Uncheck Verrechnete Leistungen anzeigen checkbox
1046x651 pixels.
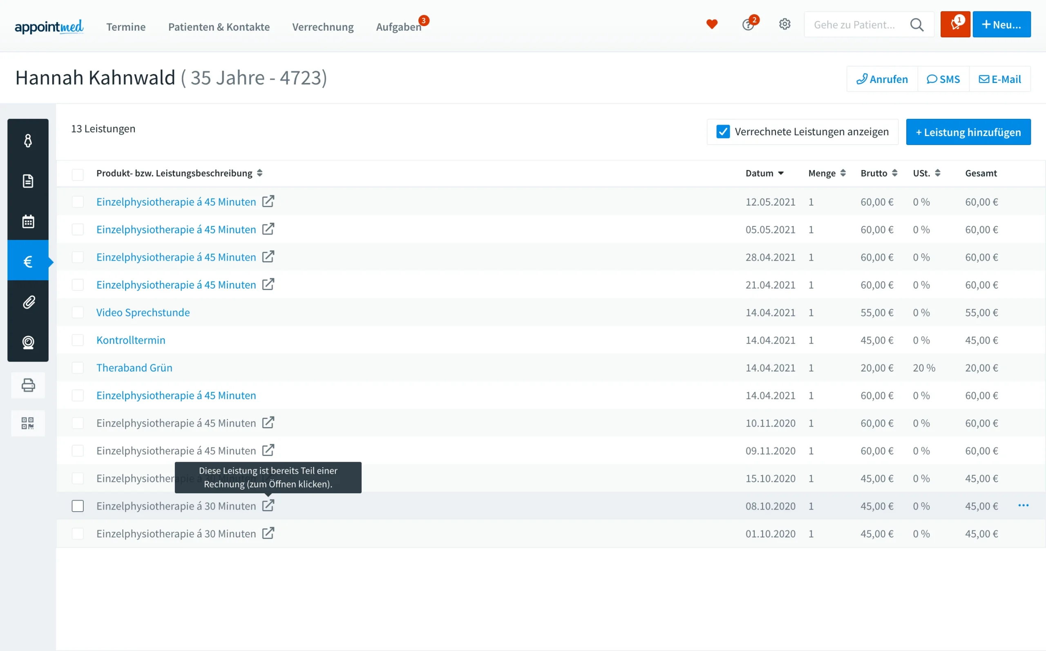tap(723, 132)
